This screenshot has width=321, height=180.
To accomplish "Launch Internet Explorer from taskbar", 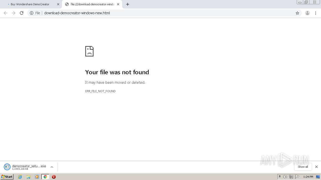I will point(20,177).
